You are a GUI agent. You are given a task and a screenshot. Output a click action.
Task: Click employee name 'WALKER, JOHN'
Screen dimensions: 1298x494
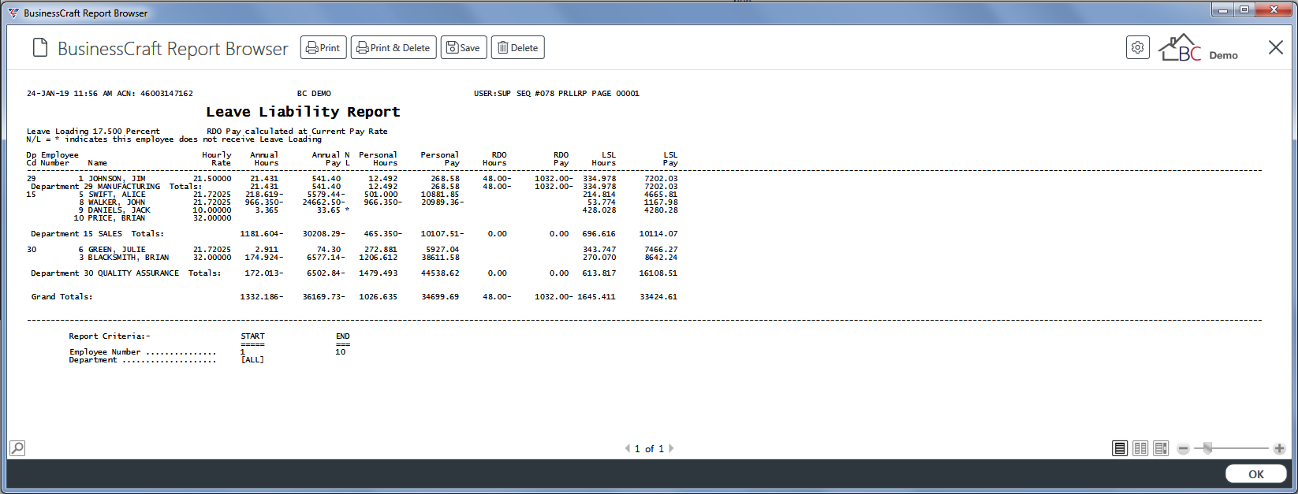(117, 202)
